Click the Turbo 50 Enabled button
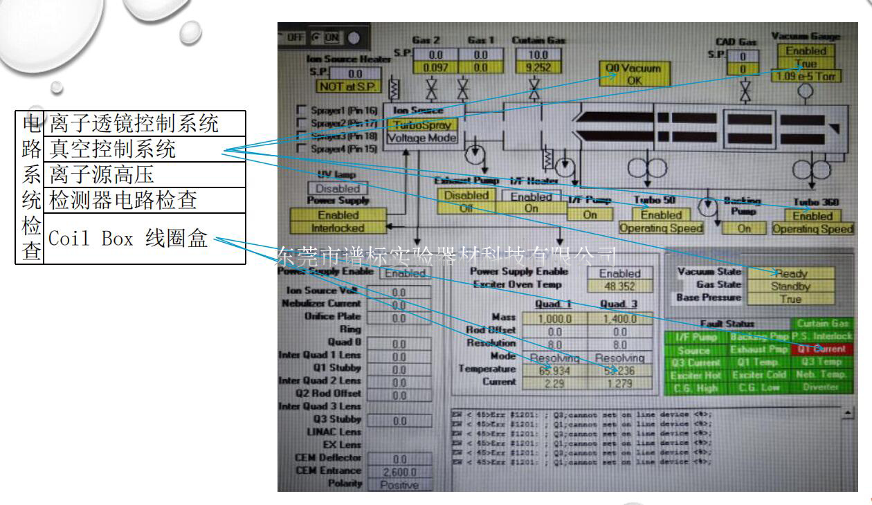The image size is (872, 505). [x=660, y=215]
